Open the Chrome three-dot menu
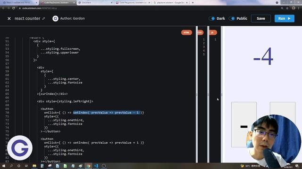 [x=299, y=8]
